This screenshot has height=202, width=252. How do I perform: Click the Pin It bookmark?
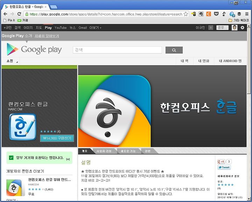tap(9, 20)
